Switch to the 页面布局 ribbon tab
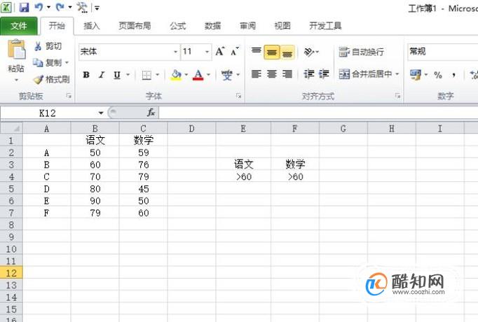The image size is (478, 322). pyautogui.click(x=135, y=26)
